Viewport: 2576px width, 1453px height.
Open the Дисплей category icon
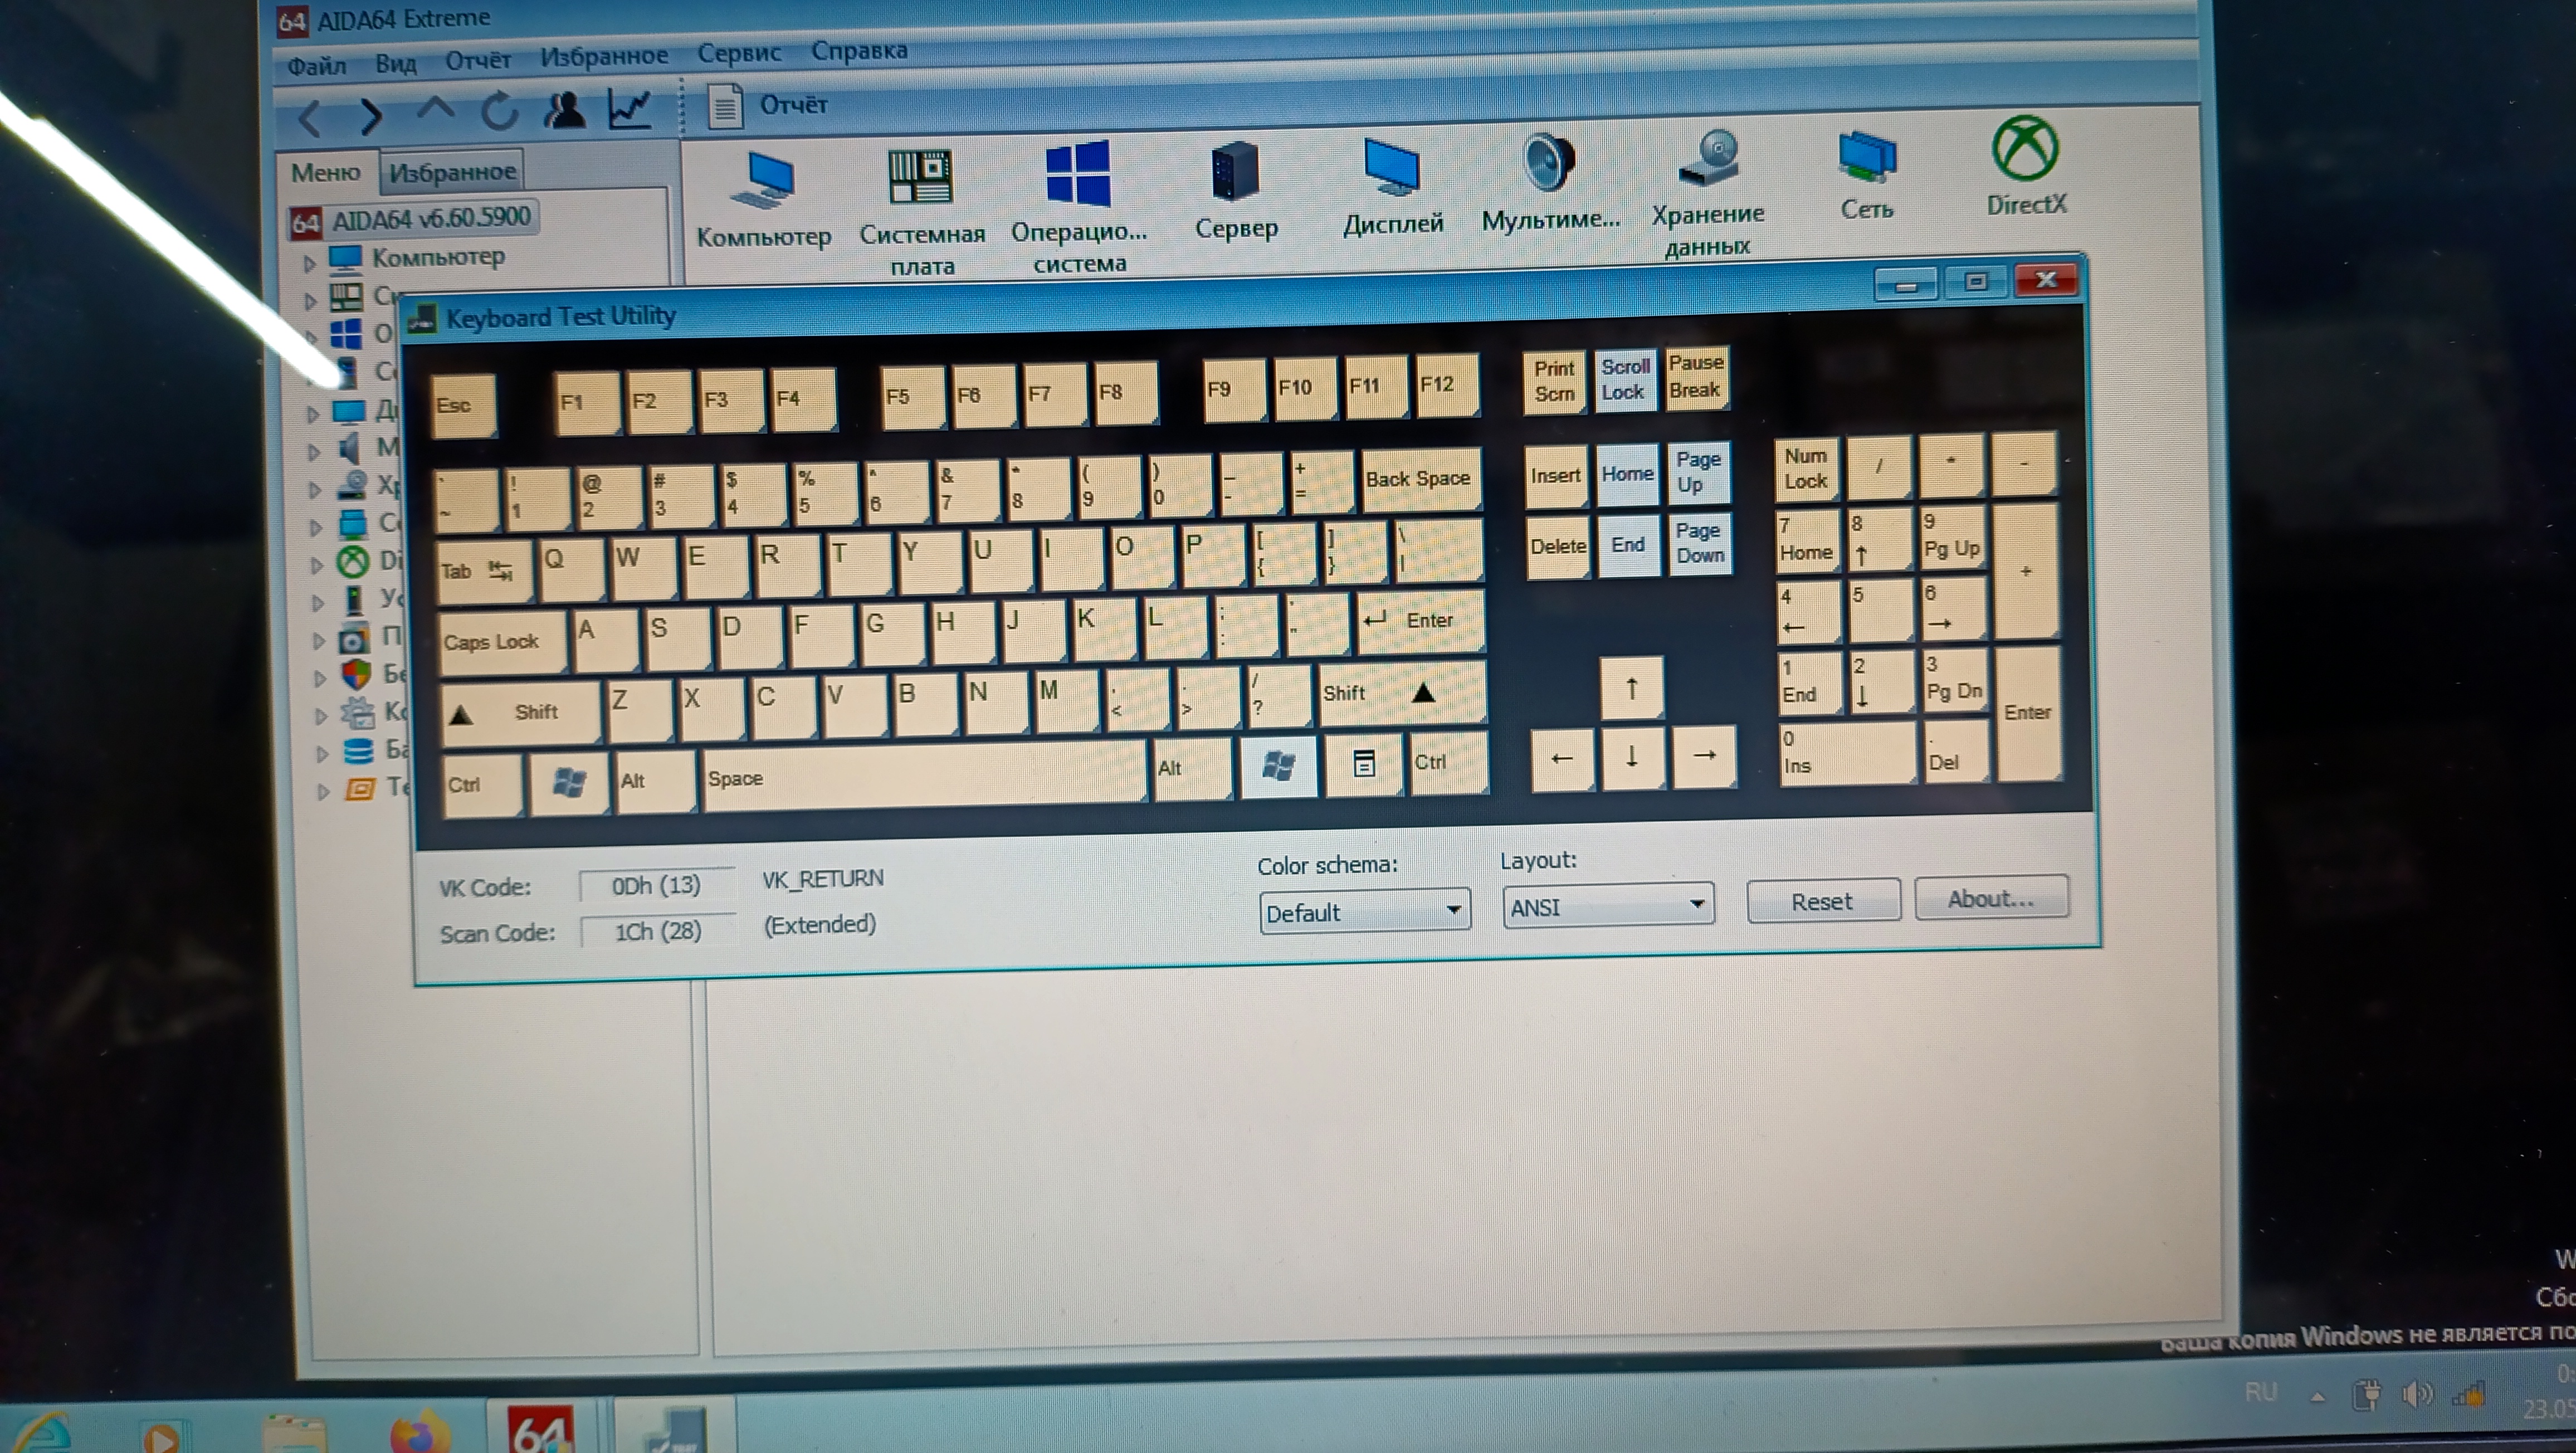[x=1392, y=187]
